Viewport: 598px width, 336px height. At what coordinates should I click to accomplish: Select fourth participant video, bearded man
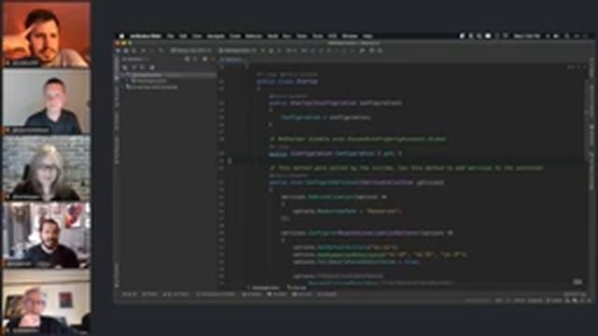tap(46, 235)
